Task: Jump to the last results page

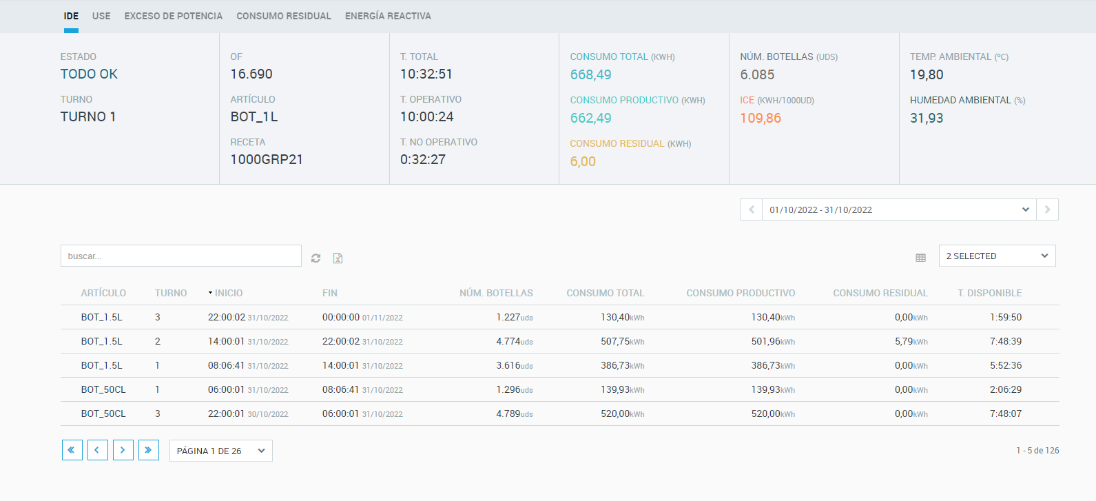Action: pos(148,450)
